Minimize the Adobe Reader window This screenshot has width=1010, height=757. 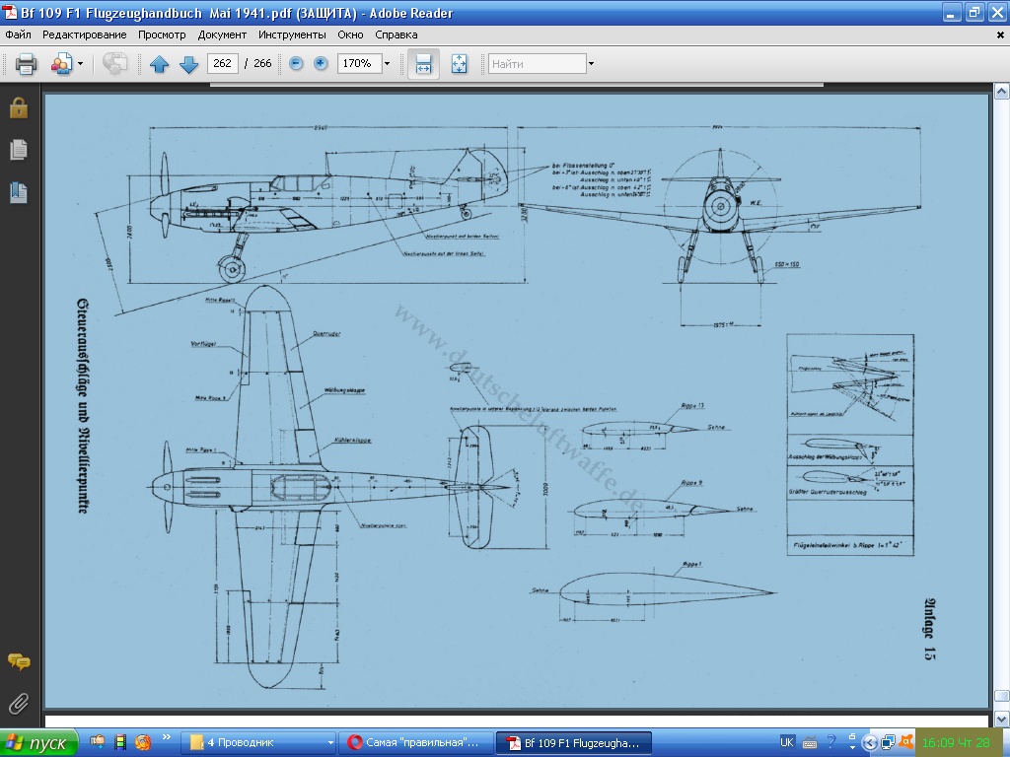click(952, 12)
